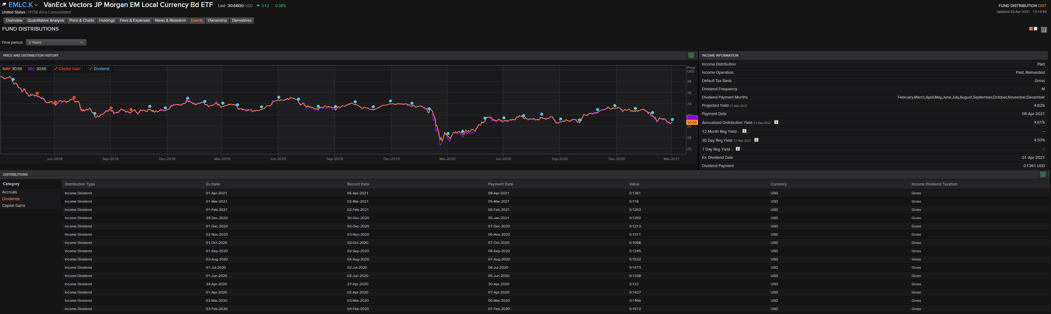Expand the EMLC.K ticker dropdown arrow
This screenshot has width=1051, height=314.
tap(36, 5)
